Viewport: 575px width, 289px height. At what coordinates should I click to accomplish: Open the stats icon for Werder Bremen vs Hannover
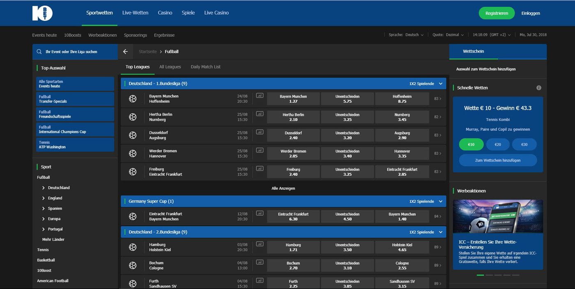click(x=260, y=150)
